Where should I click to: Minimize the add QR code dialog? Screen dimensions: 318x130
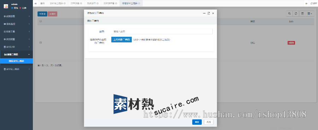click(x=204, y=13)
